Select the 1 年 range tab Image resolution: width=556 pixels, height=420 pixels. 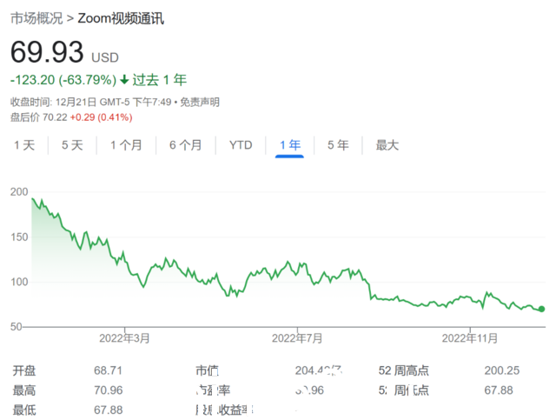289,145
